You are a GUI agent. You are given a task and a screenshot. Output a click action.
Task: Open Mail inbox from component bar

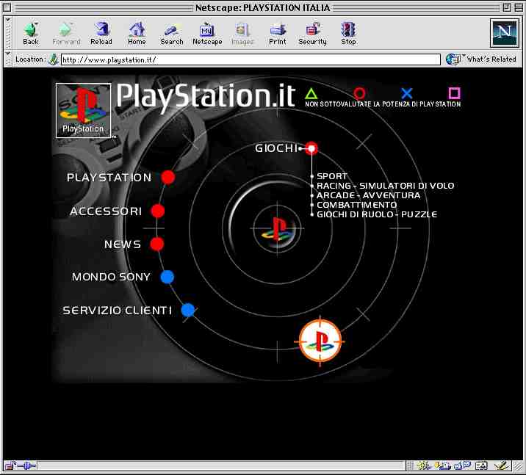coord(443,465)
